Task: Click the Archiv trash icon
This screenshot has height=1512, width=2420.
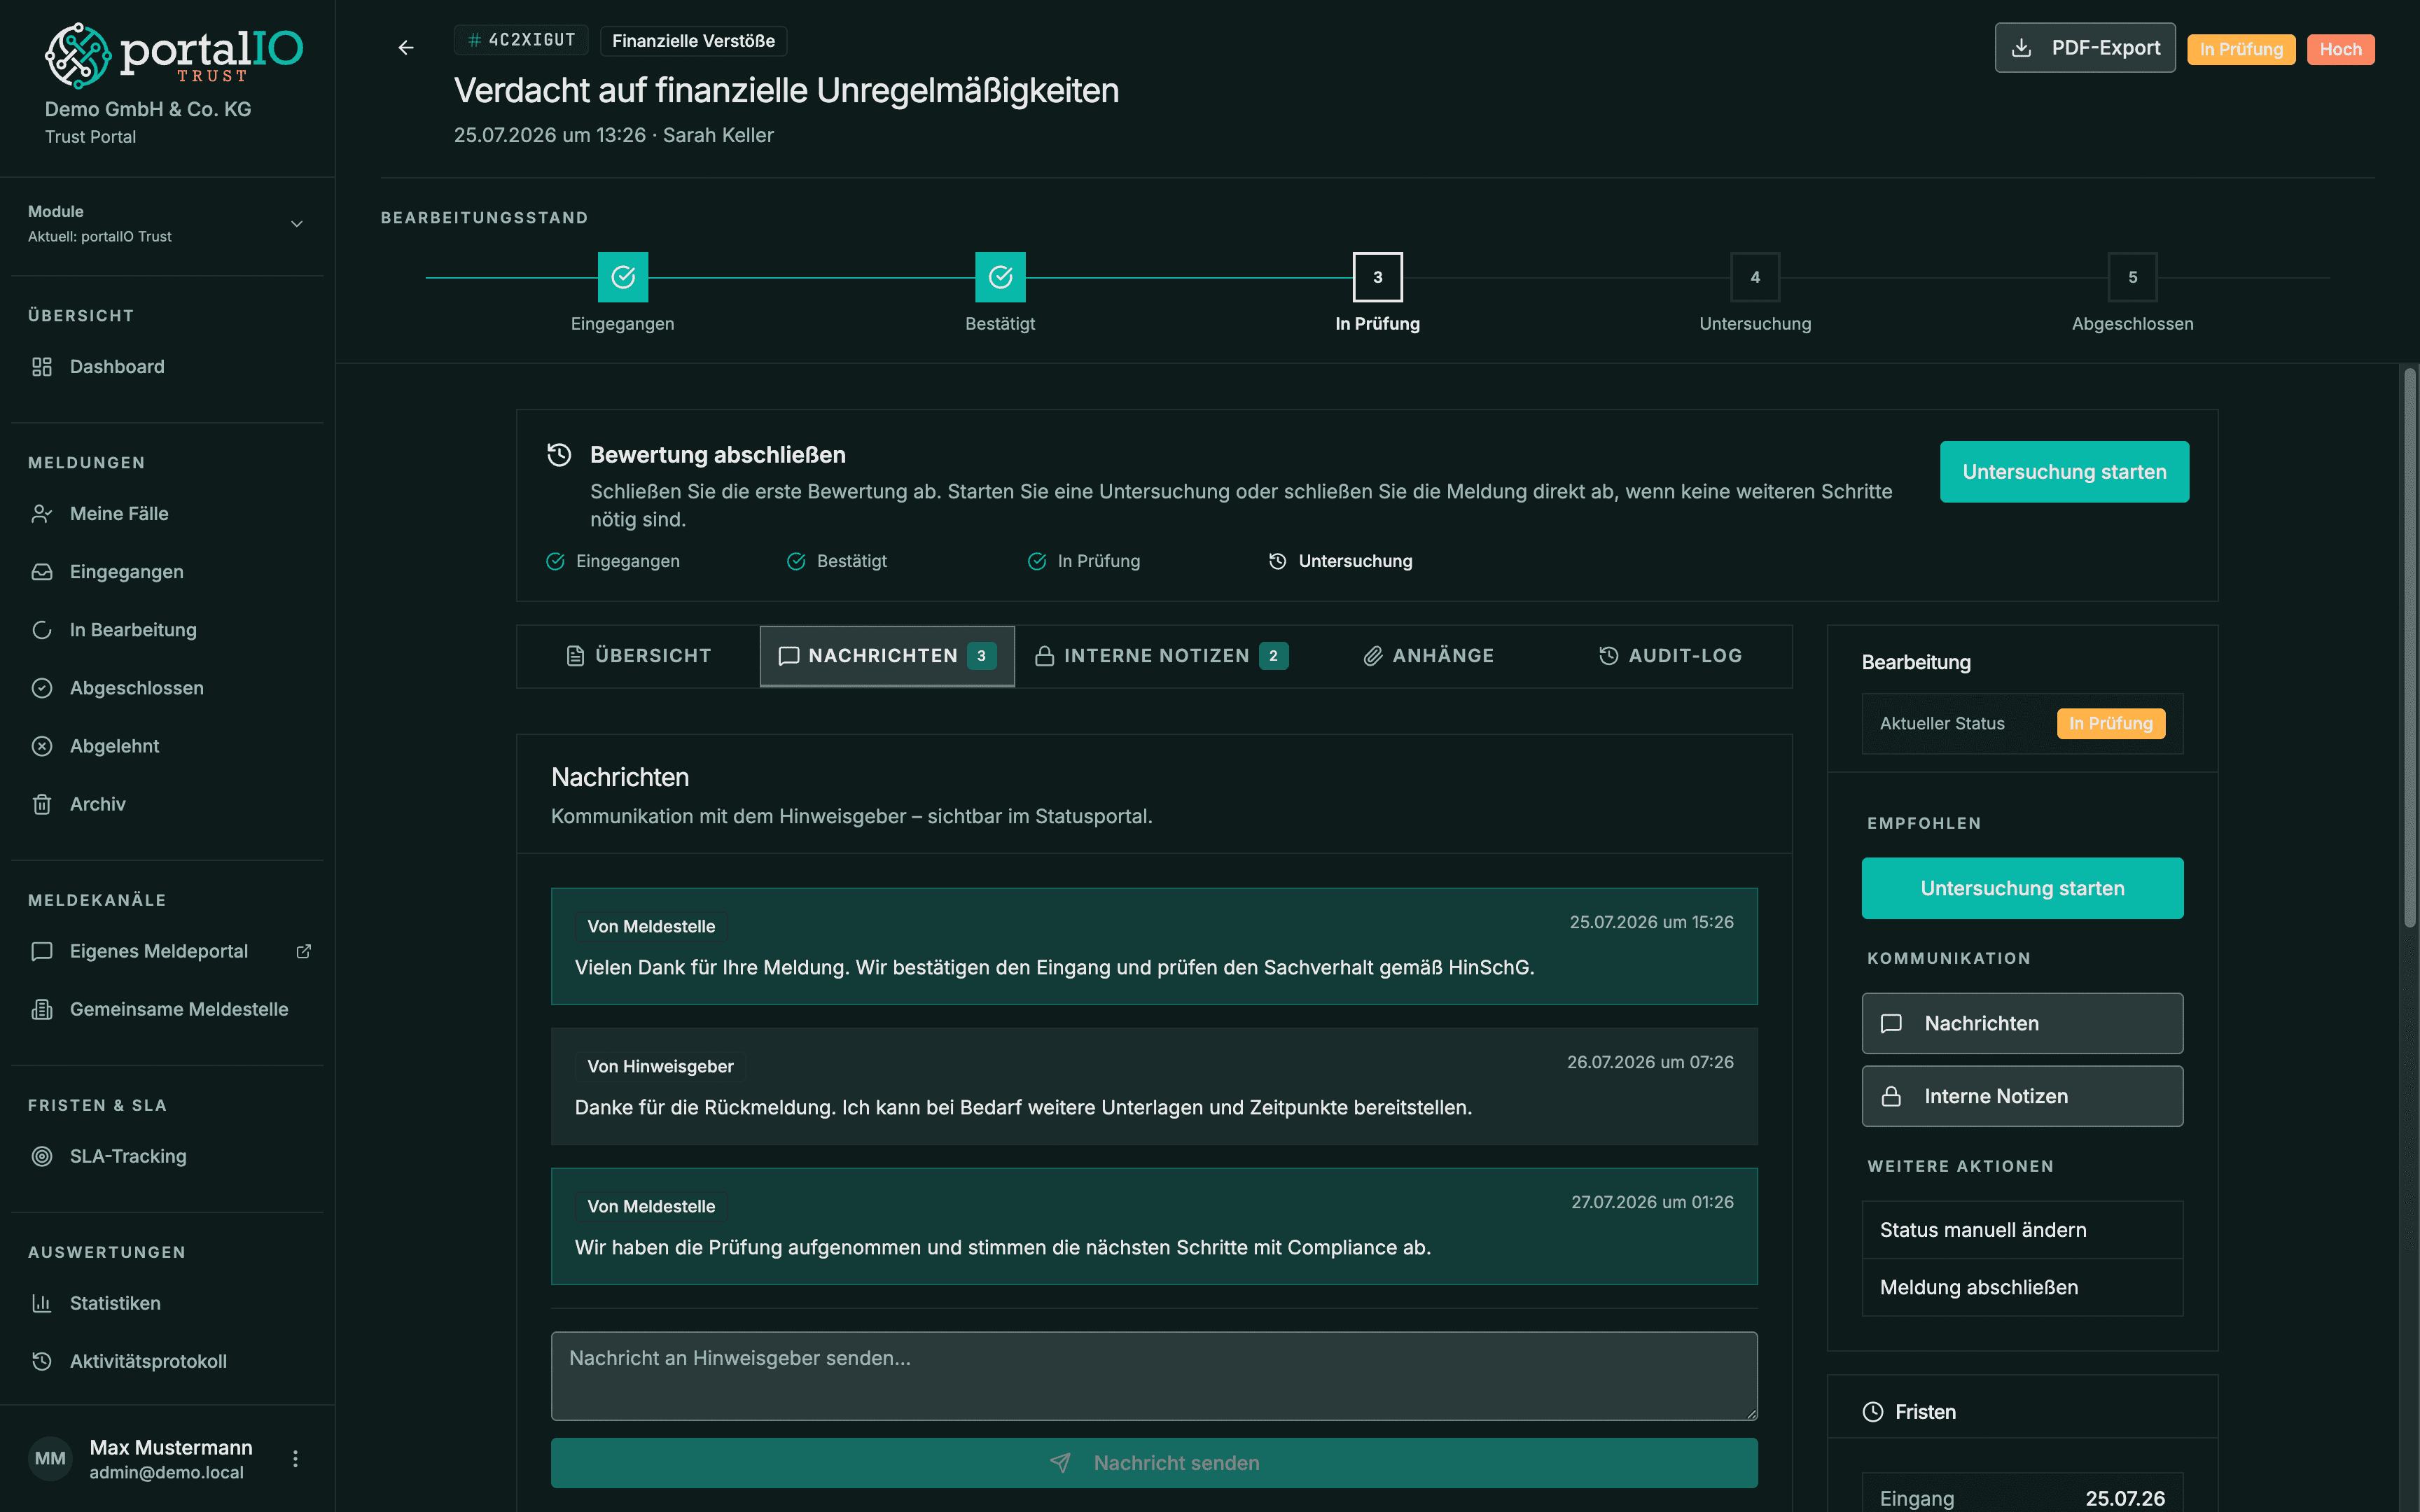Action: pyautogui.click(x=41, y=804)
